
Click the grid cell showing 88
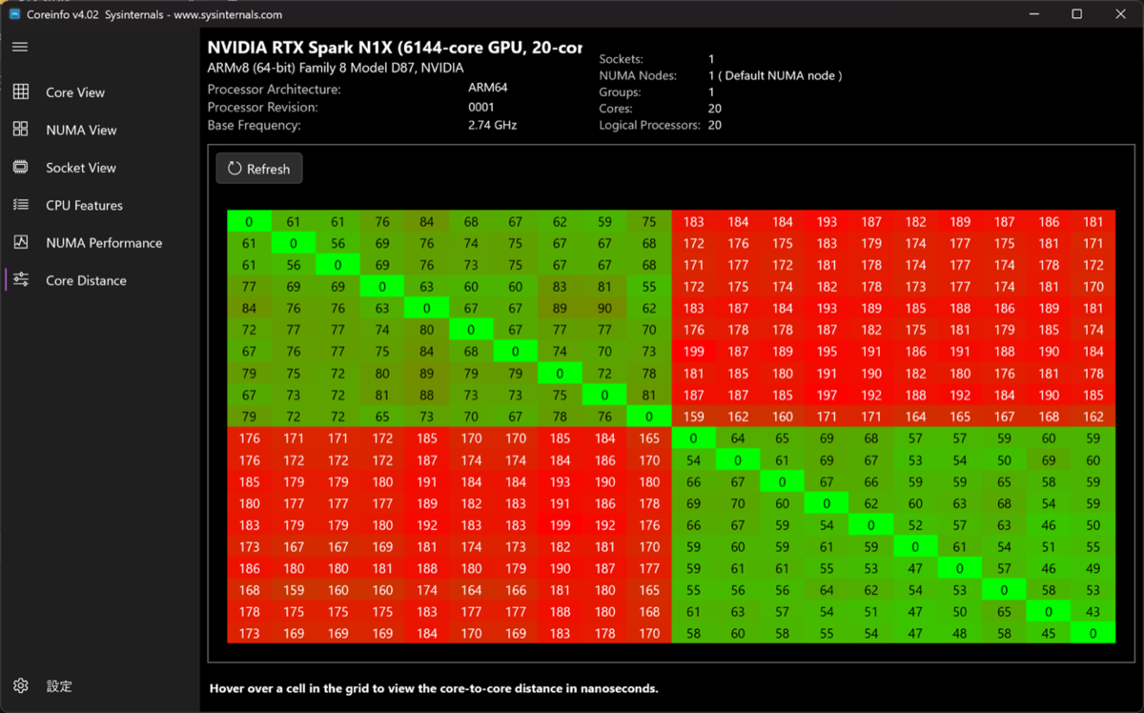[426, 396]
